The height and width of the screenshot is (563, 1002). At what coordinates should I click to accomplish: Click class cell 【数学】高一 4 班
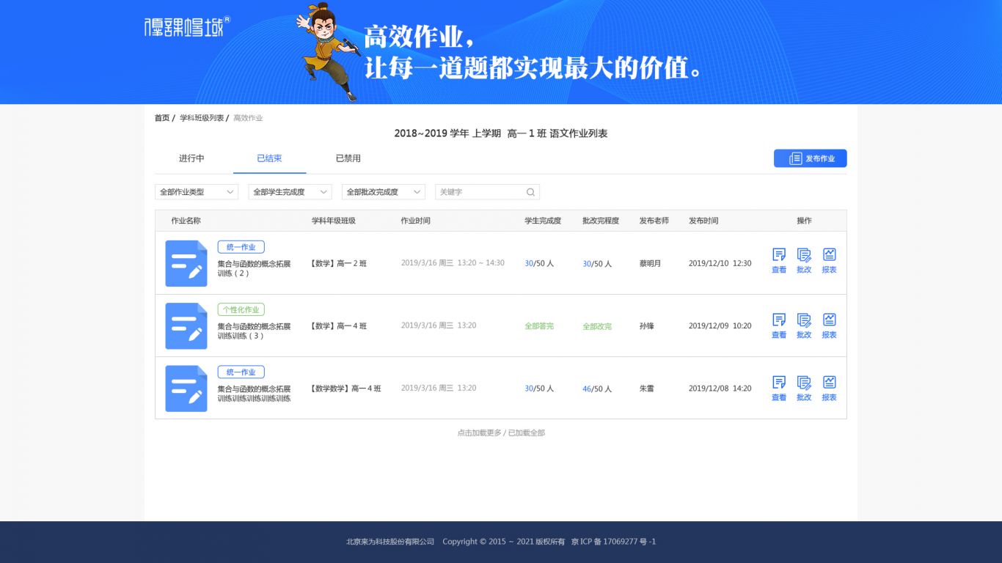(x=337, y=325)
